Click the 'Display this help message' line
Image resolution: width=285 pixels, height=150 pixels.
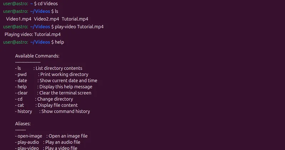pyautogui.click(x=66, y=87)
